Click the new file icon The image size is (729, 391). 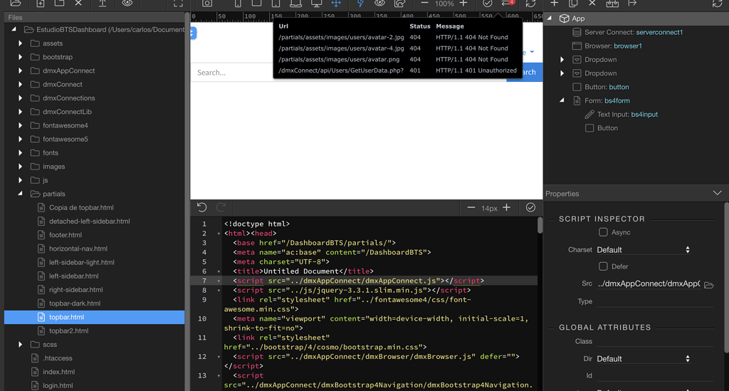click(x=41, y=3)
